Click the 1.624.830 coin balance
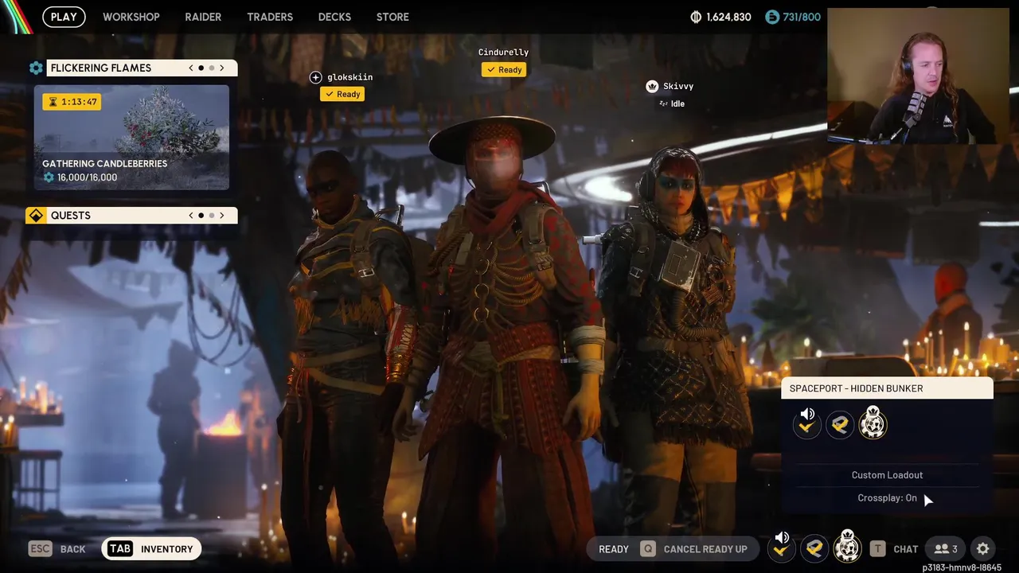 coord(728,17)
